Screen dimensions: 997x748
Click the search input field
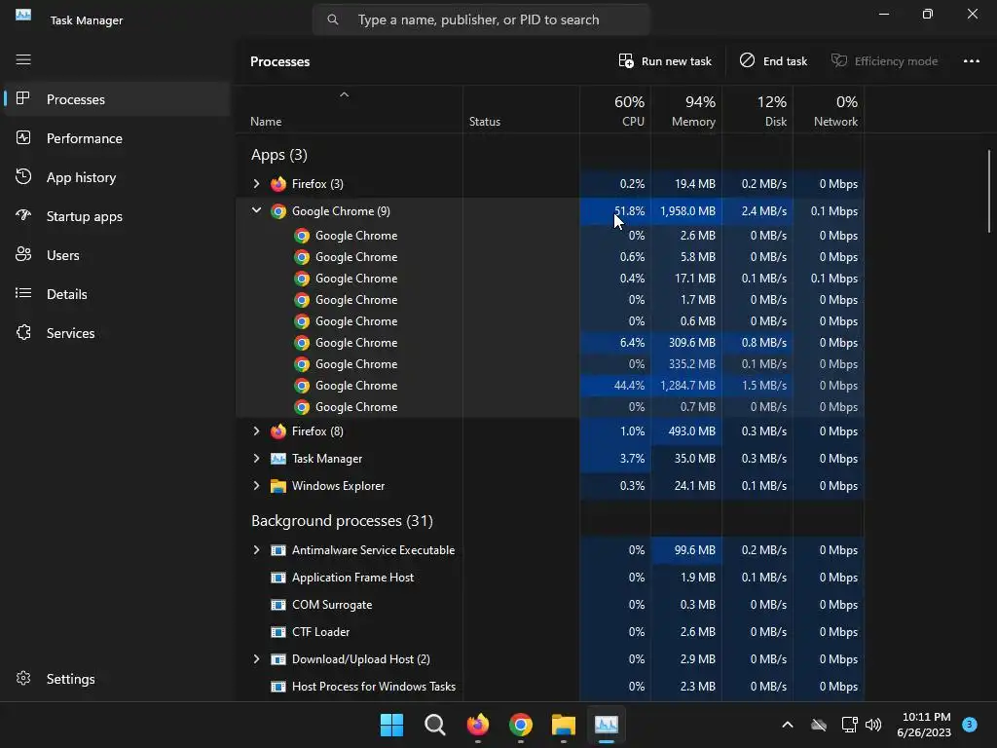click(481, 19)
